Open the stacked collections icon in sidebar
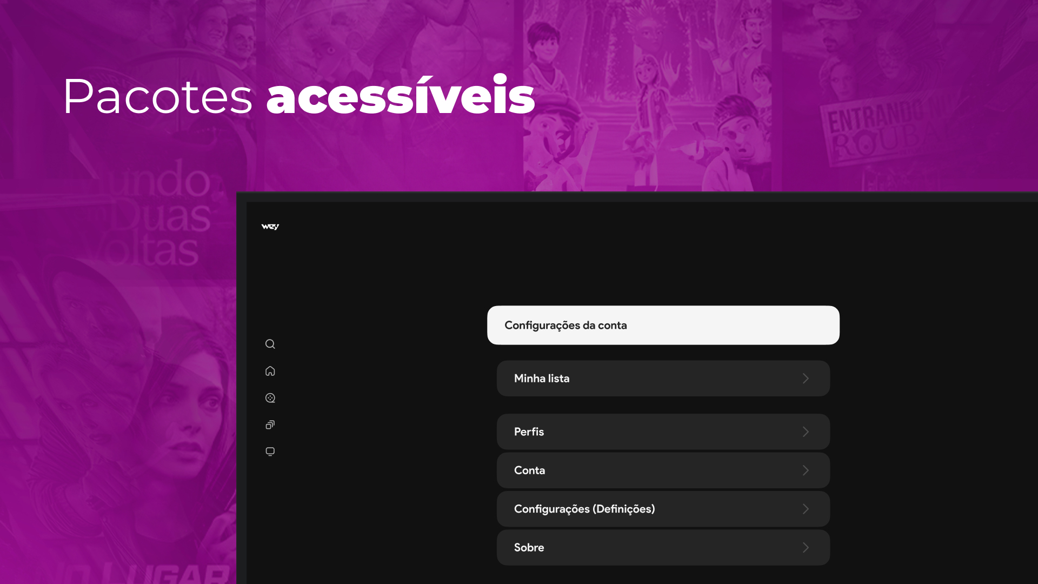Image resolution: width=1038 pixels, height=584 pixels. [x=270, y=425]
